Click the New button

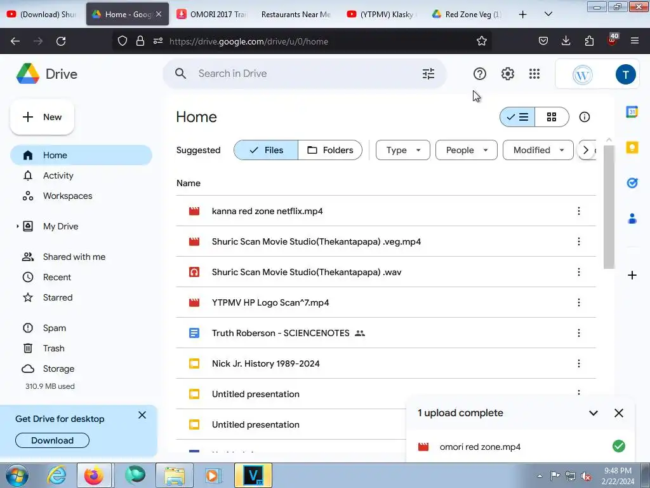tap(43, 117)
